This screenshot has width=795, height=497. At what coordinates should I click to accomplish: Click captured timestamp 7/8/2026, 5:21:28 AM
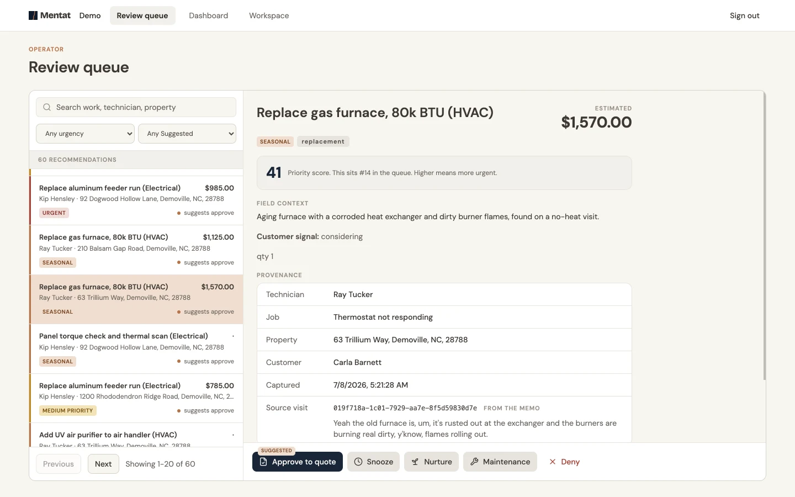[371, 385]
